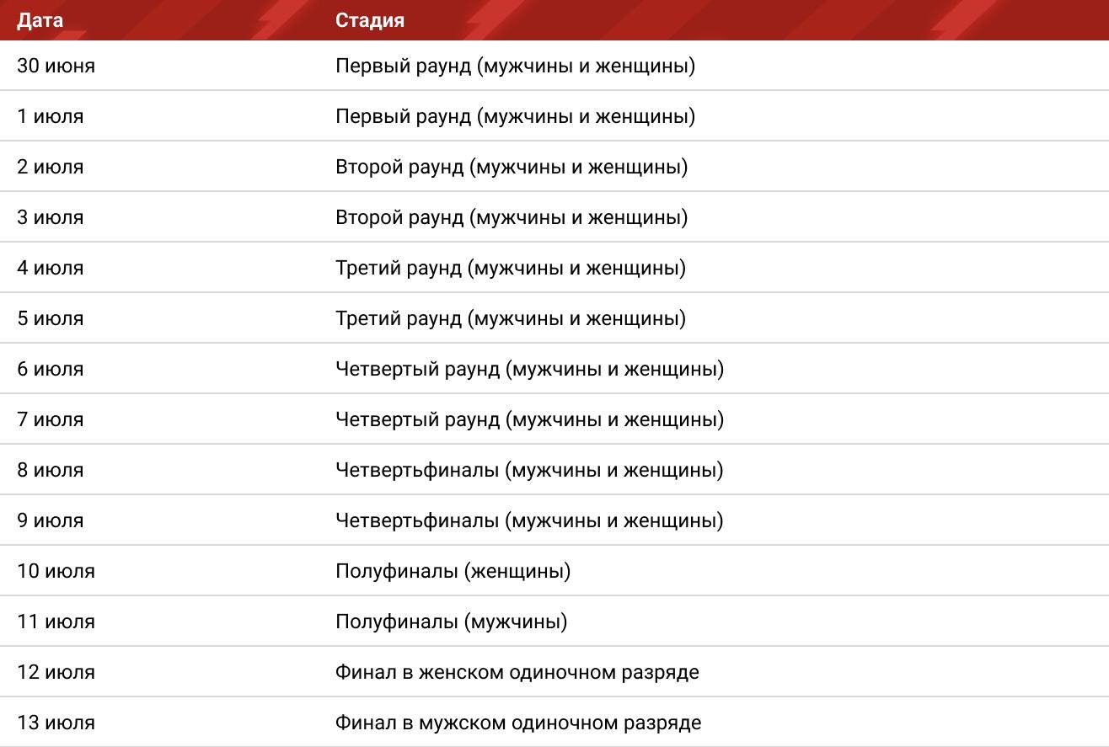The width and height of the screenshot is (1109, 747).
Task: Click the first round stage text for 1 июля
Action: [515, 116]
